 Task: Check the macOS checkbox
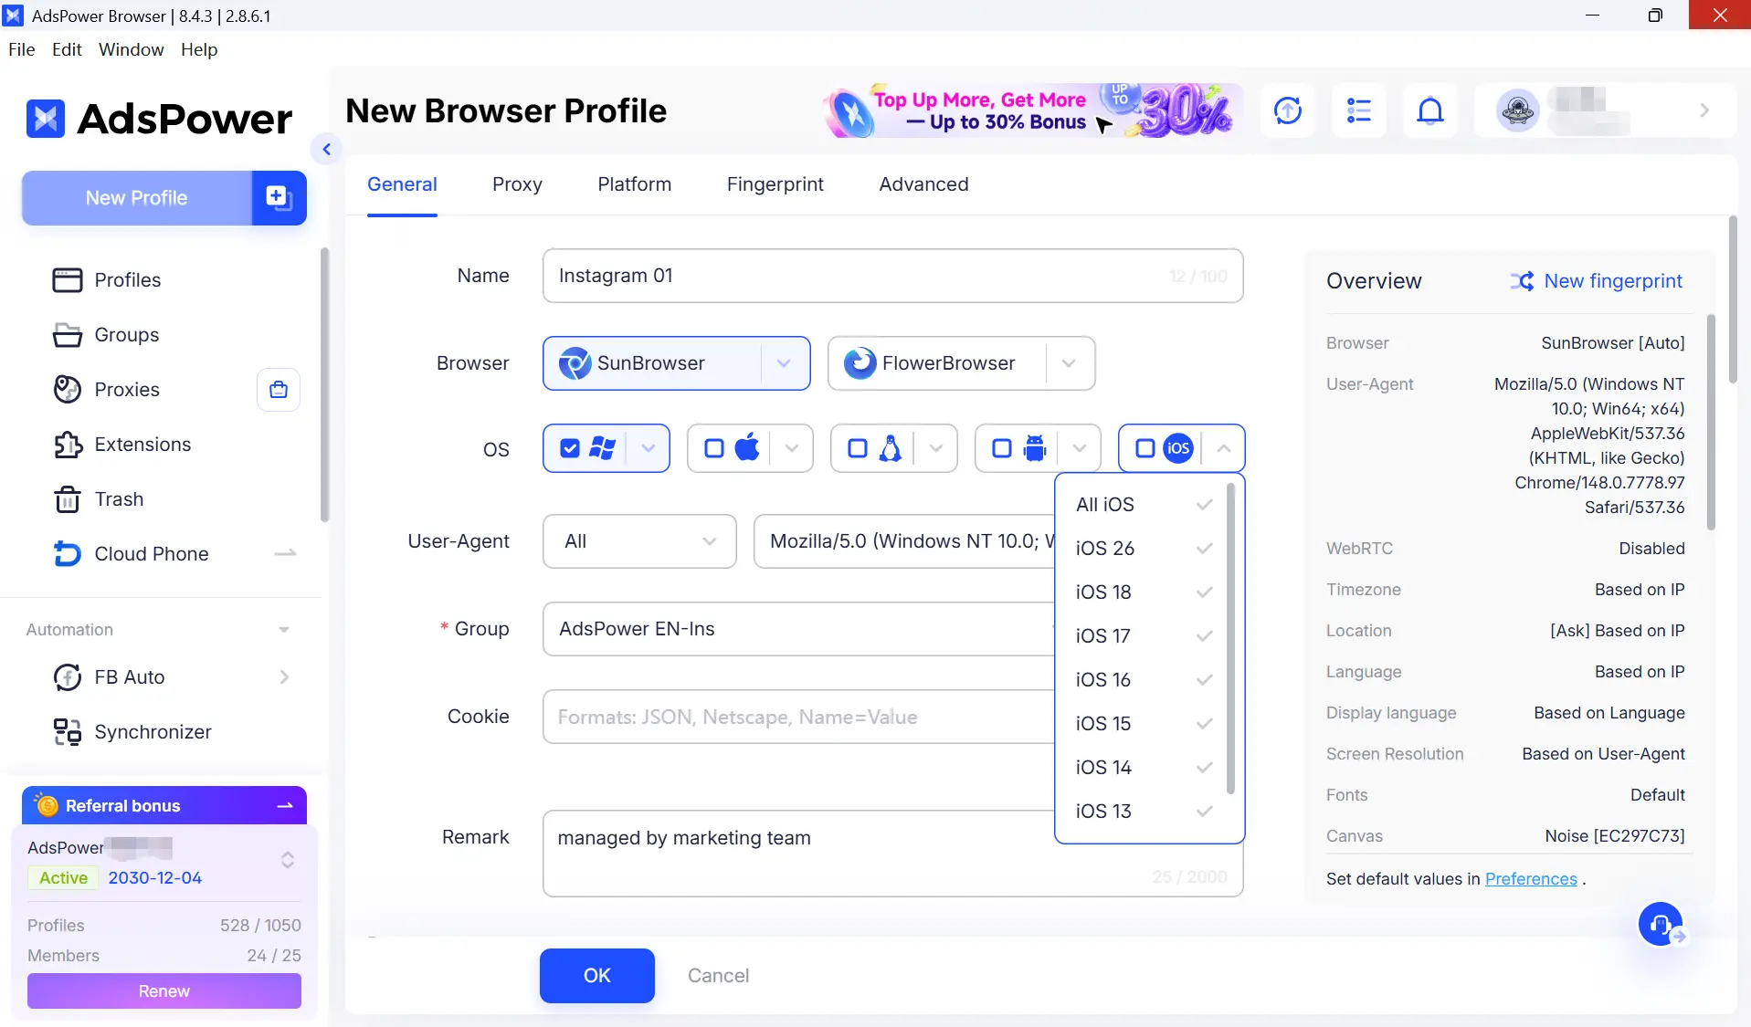[x=714, y=448]
